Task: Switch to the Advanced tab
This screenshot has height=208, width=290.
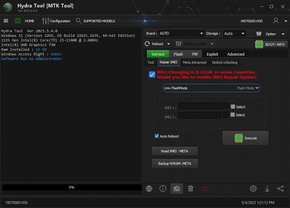Action: pyautogui.click(x=236, y=54)
